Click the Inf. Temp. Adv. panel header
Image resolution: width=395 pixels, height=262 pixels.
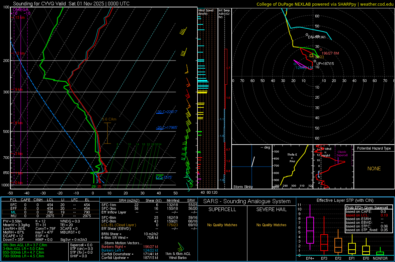coord(224,14)
